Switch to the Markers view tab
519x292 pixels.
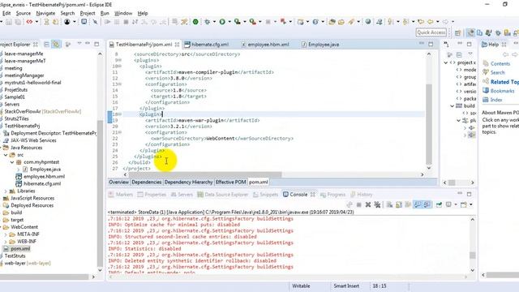pos(121,195)
